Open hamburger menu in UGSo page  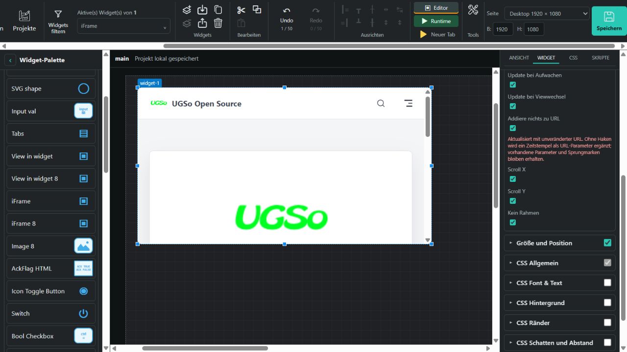tap(408, 103)
